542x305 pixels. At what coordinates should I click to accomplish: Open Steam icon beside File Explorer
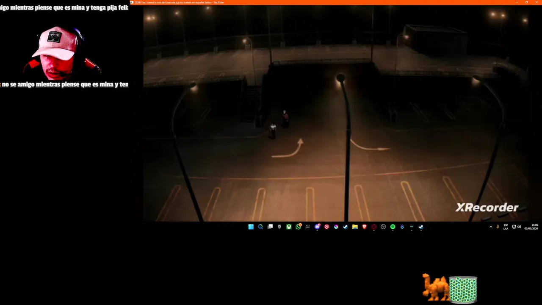[x=346, y=227]
